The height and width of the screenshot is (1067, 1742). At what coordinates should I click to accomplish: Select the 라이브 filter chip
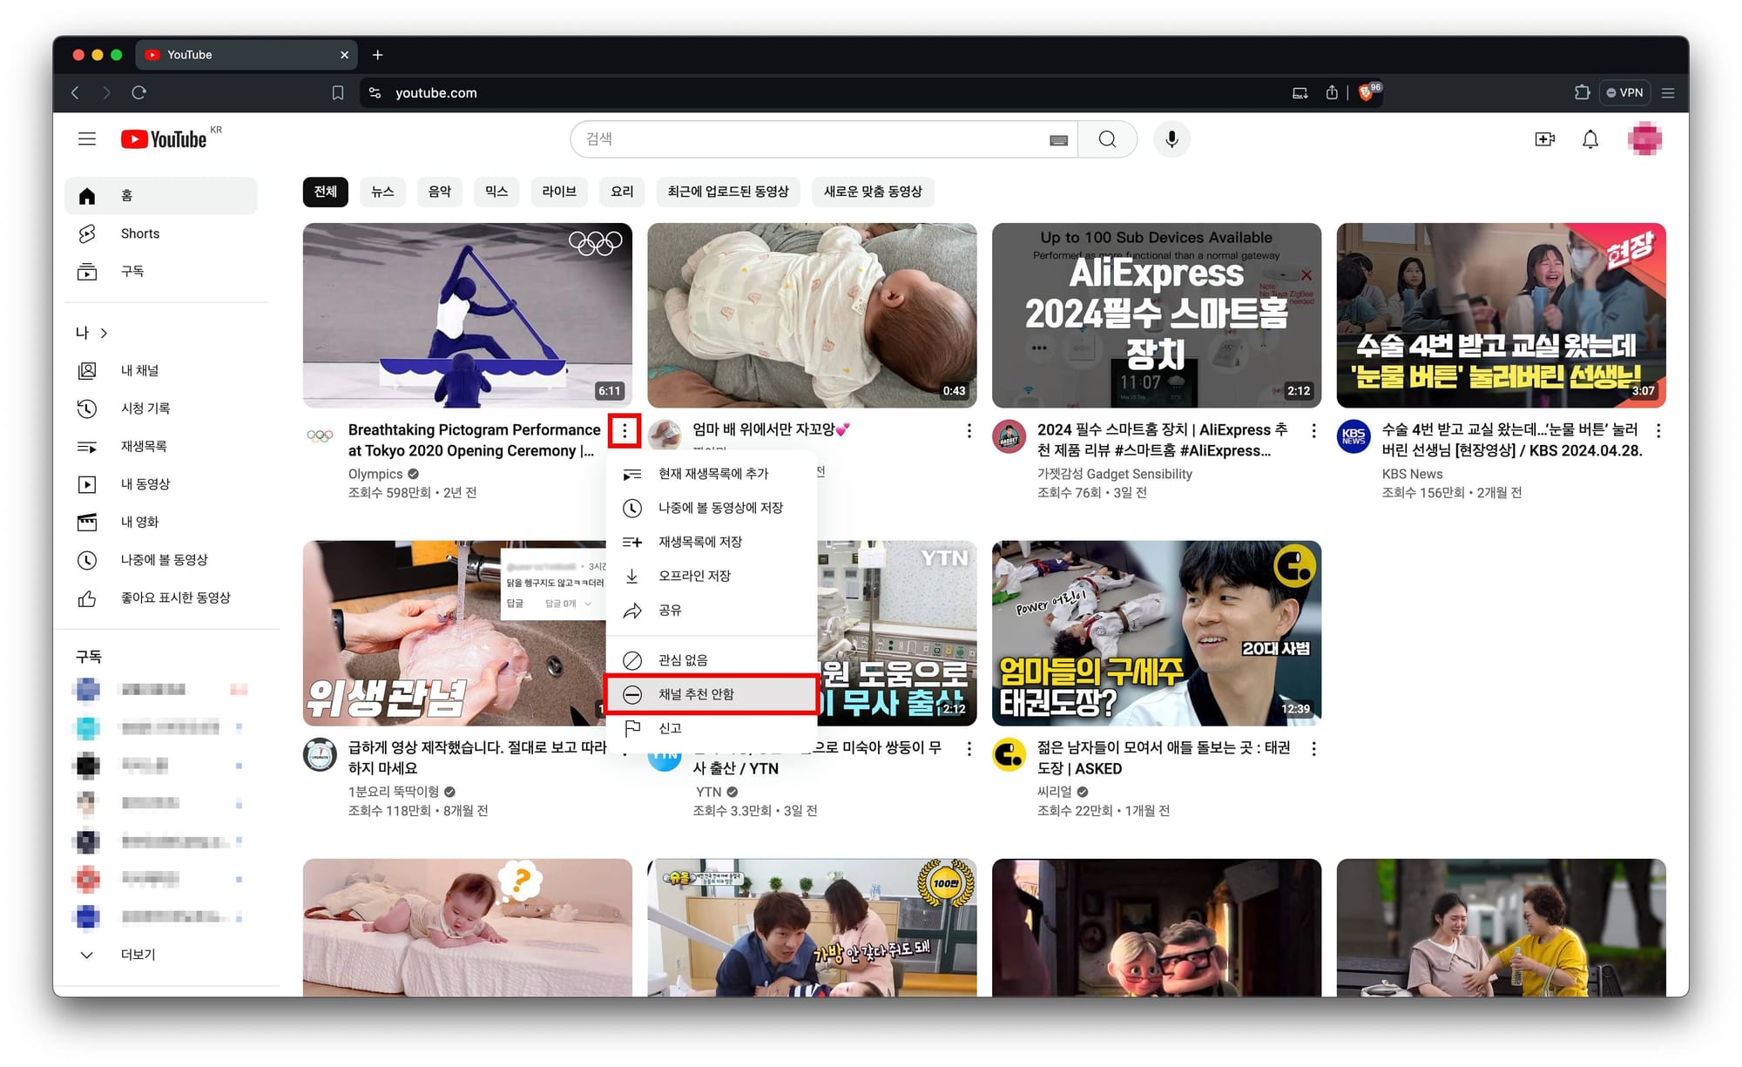click(x=559, y=192)
